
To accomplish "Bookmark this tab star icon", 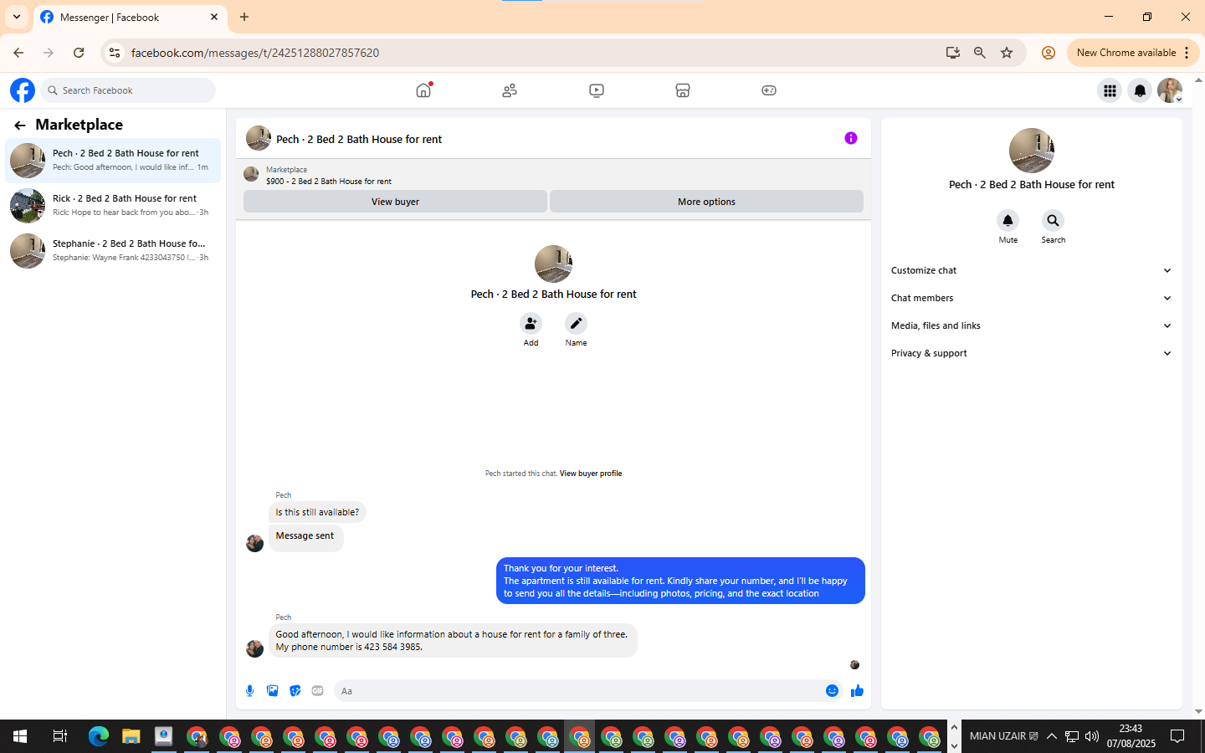I will [1007, 53].
